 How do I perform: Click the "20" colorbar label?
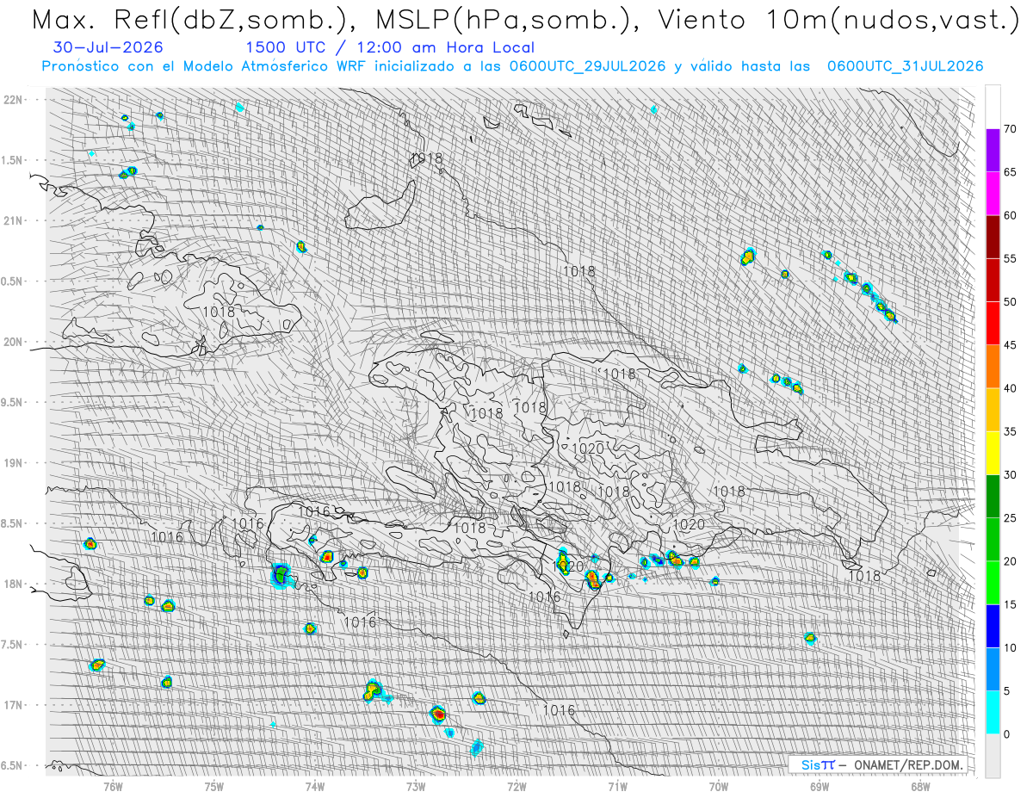click(x=1010, y=561)
